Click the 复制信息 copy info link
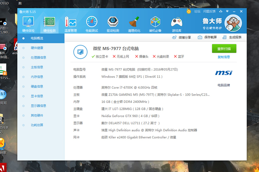Viewport: 259px width, 172px height. point(224,57)
